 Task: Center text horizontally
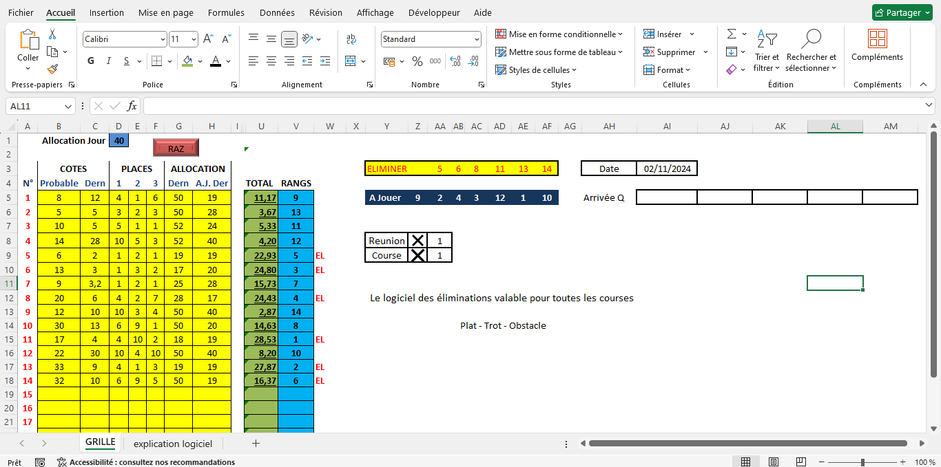(x=271, y=61)
